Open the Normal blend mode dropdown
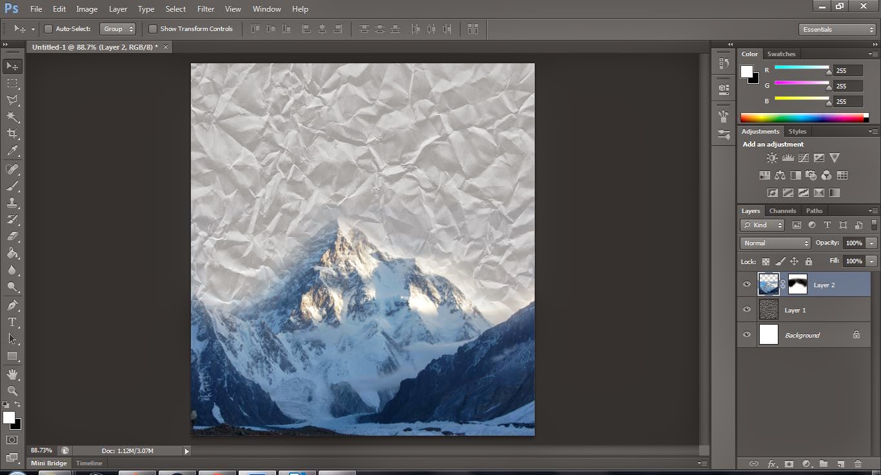The height and width of the screenshot is (475, 881). click(x=775, y=243)
